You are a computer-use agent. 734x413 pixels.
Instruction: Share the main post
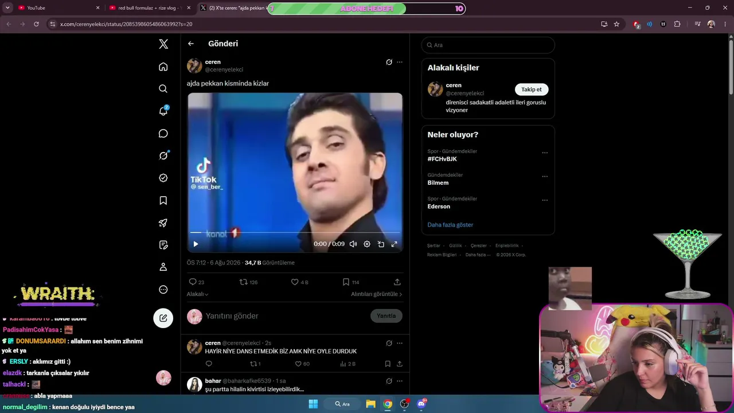(397, 282)
